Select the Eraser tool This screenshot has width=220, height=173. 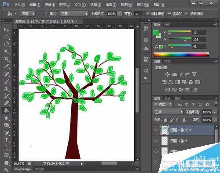[6, 103]
